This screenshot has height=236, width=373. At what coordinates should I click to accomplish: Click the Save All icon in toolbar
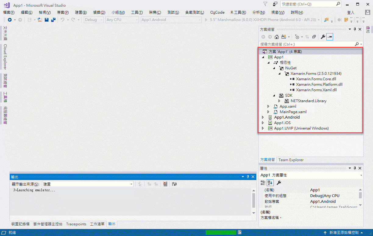(53, 20)
